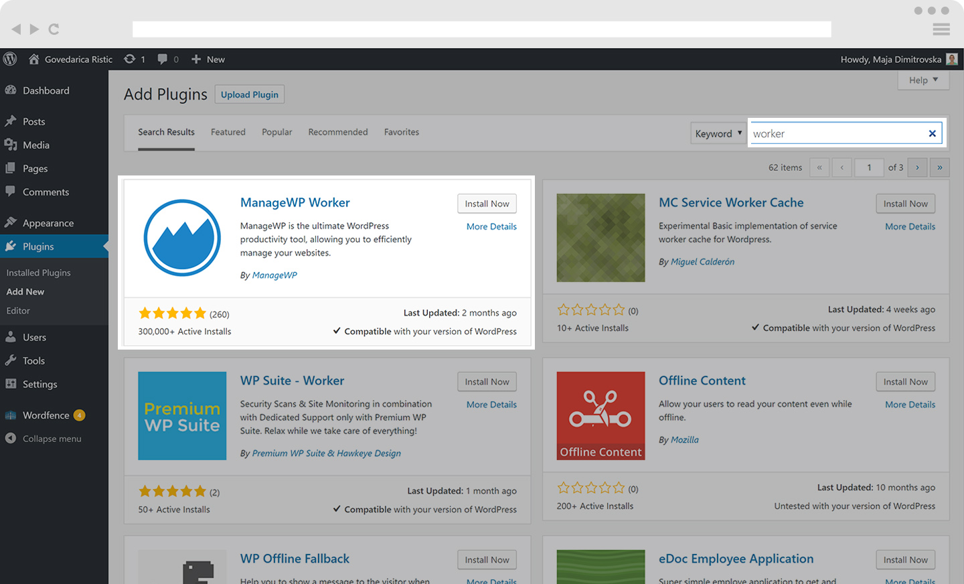Clear the worker search with X icon
Image resolution: width=964 pixels, height=584 pixels.
pos(932,133)
